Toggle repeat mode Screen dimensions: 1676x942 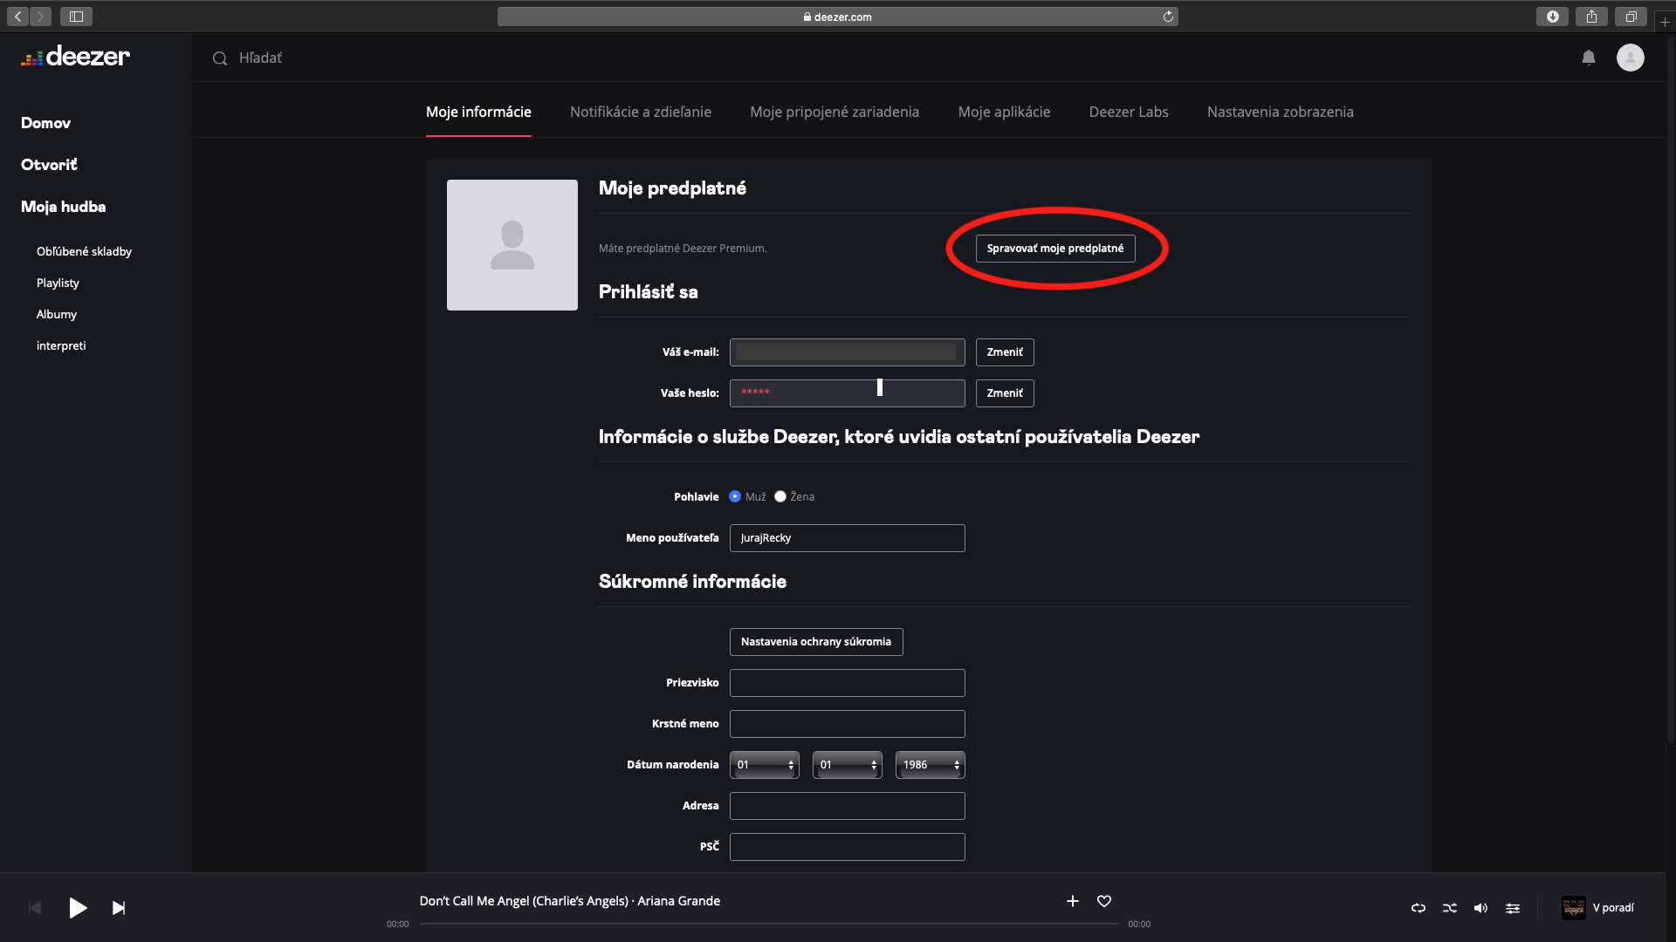tap(1418, 908)
